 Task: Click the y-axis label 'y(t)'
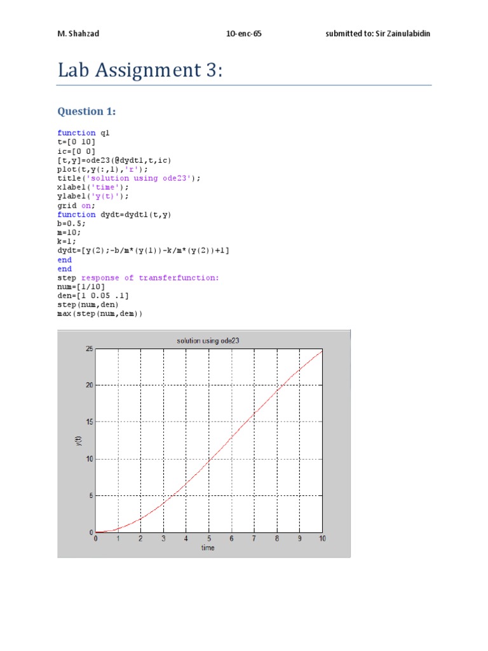[79, 441]
